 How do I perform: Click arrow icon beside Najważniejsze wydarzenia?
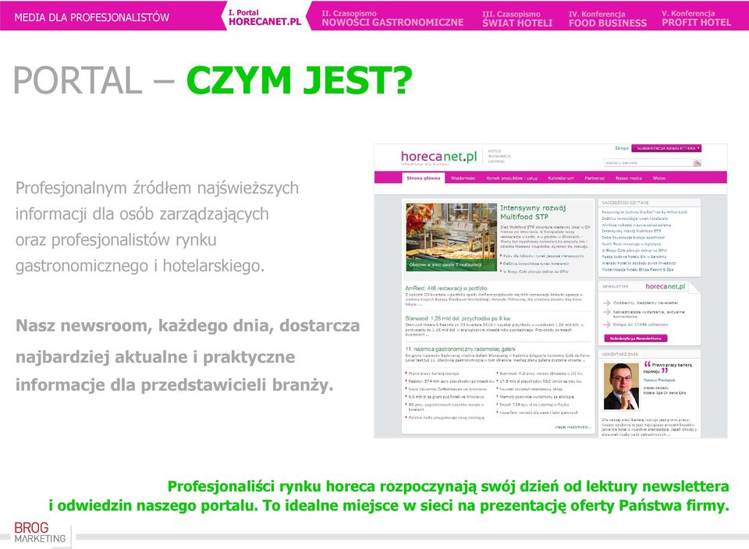[607, 312]
